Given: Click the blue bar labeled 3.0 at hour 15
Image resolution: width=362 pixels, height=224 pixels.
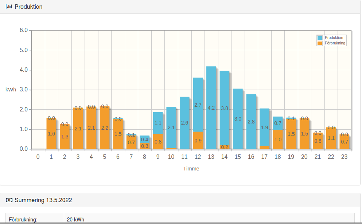Looking at the screenshot, I should [x=238, y=119].
